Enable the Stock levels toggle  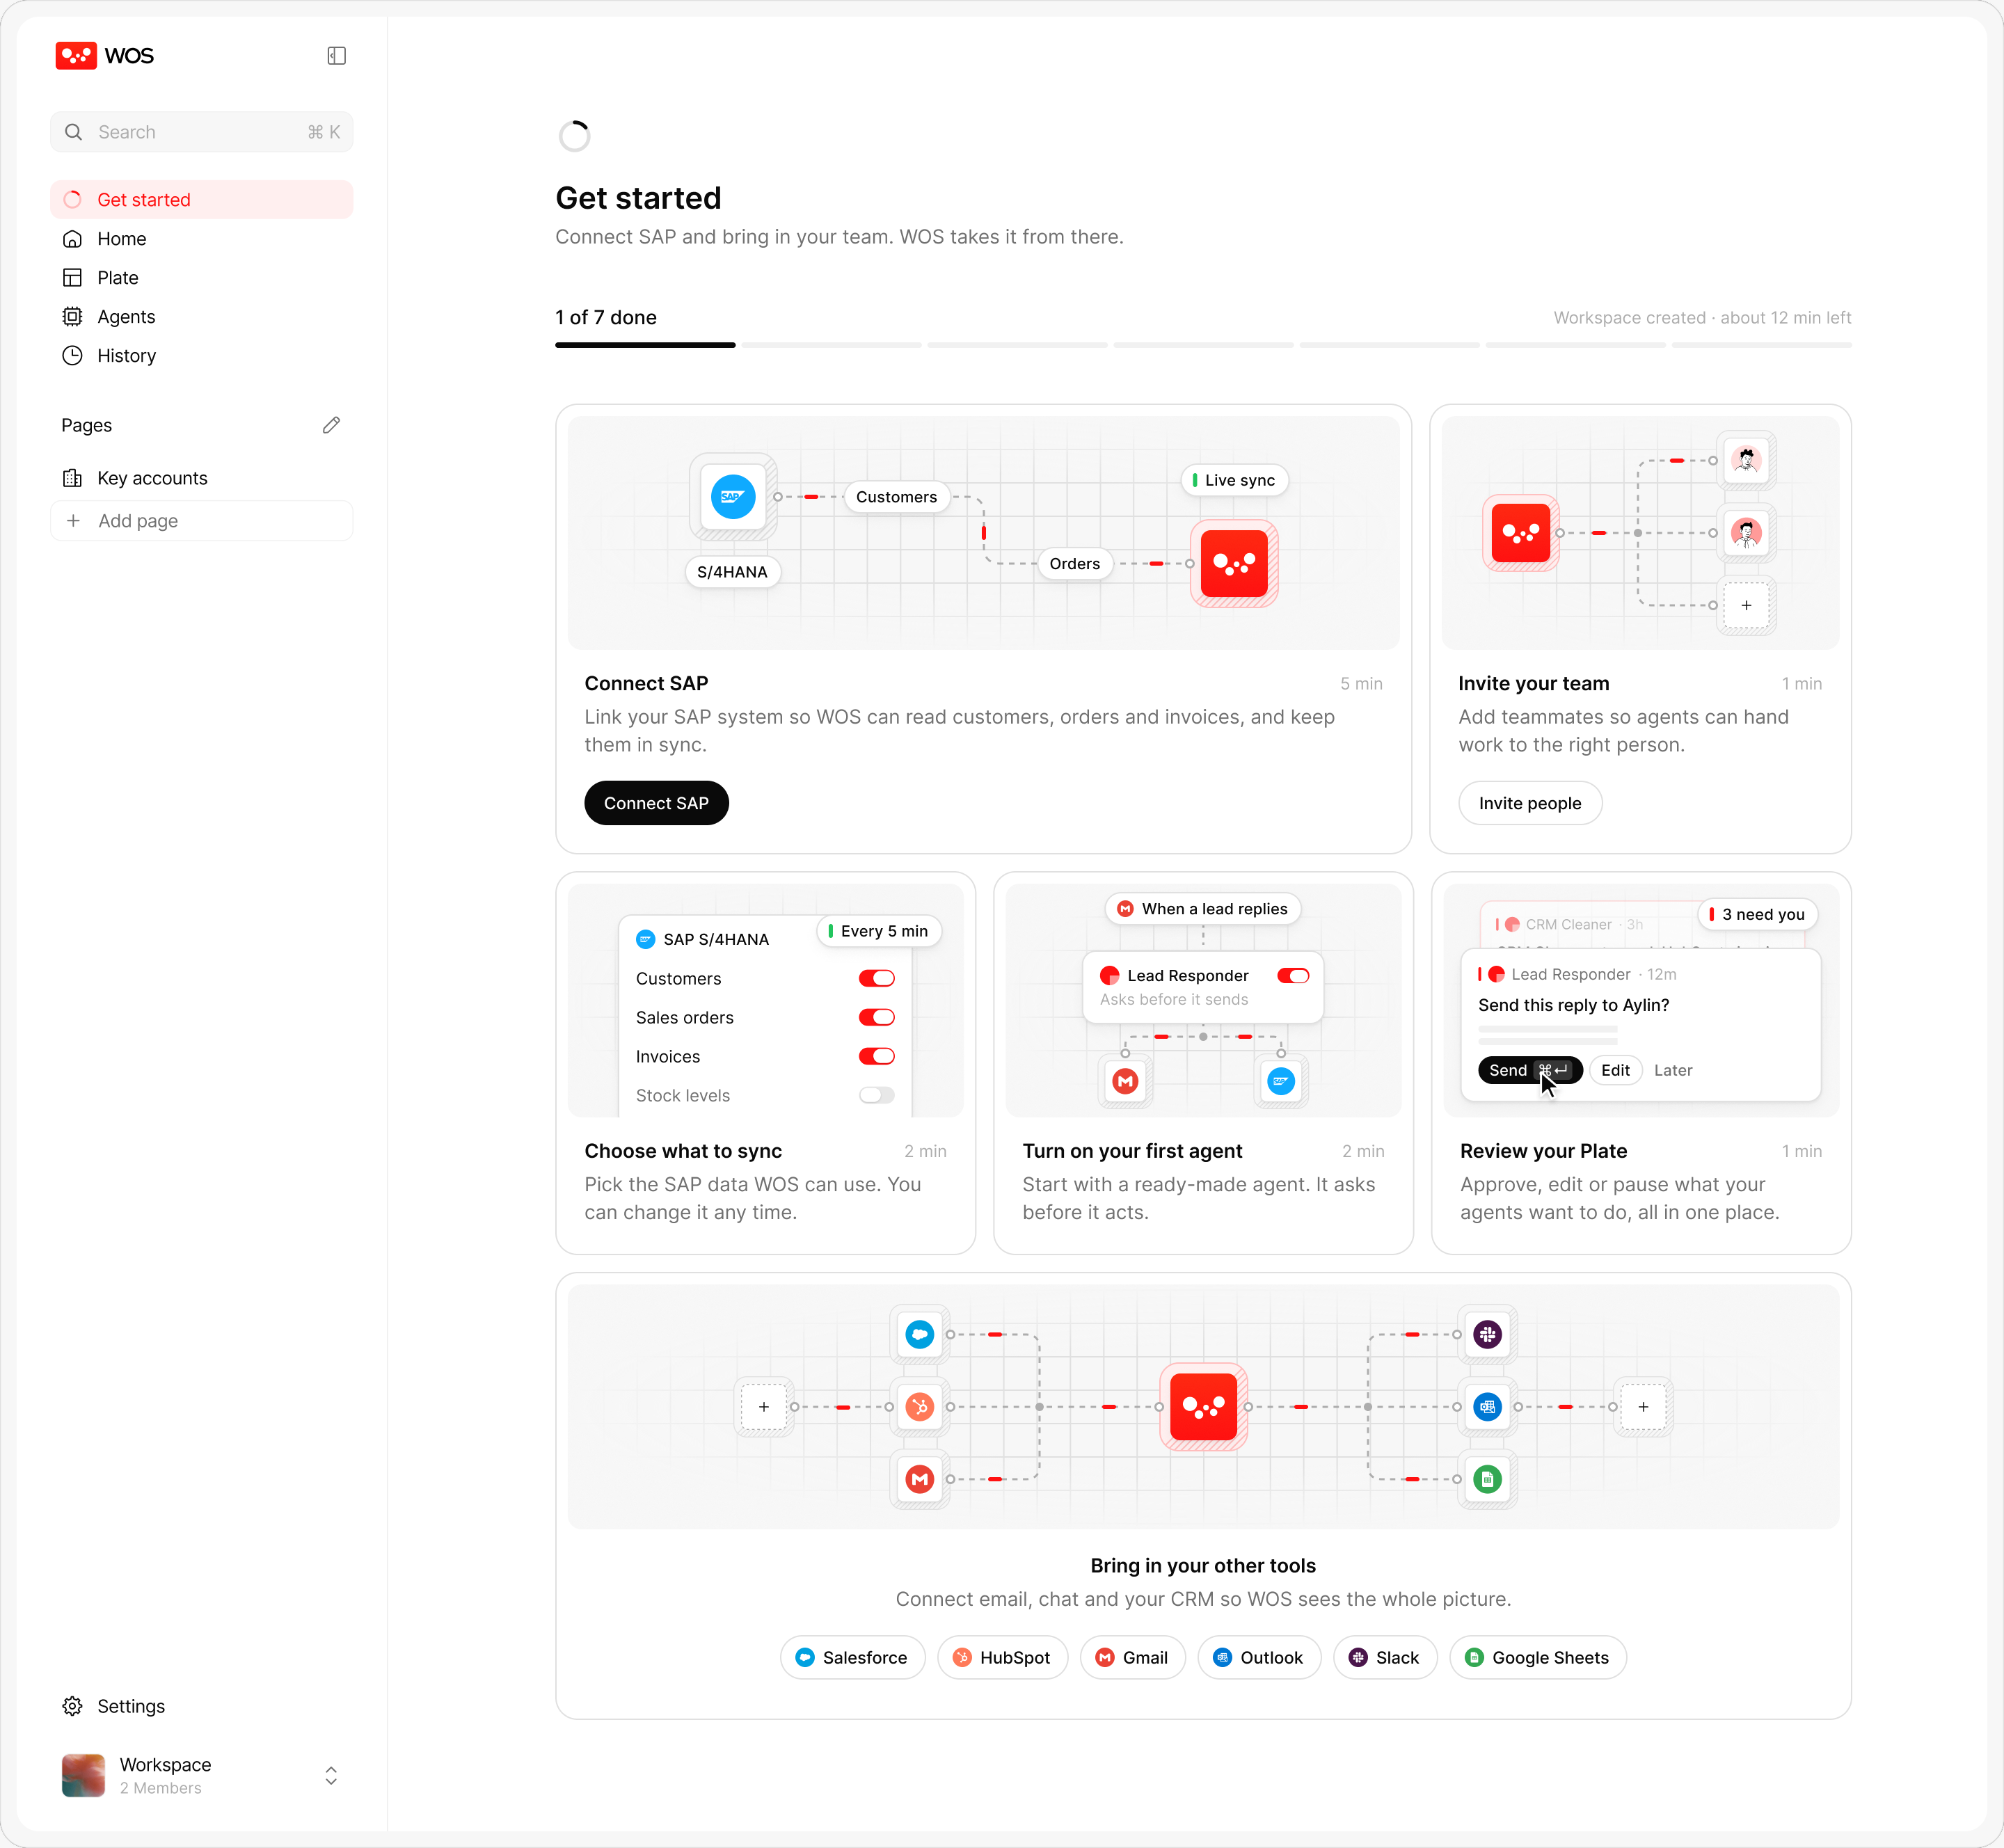877,1095
